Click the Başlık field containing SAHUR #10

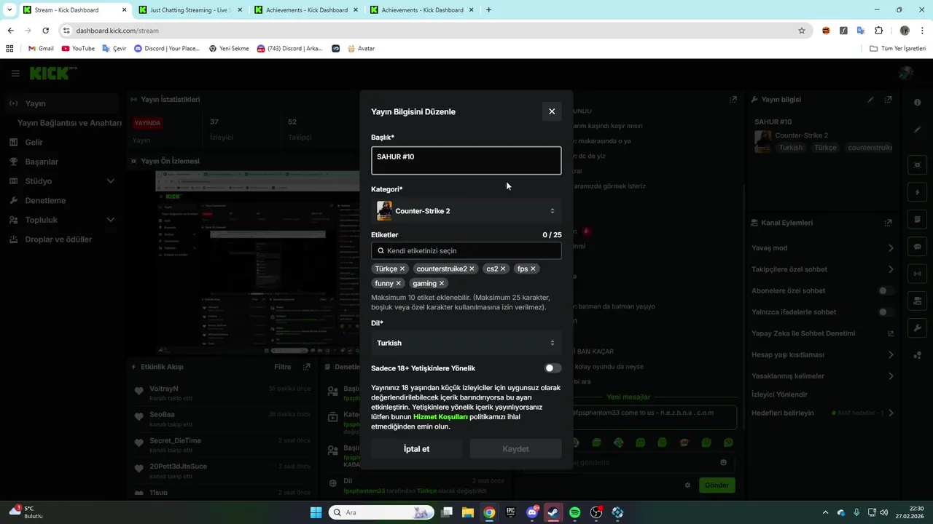pos(466,161)
